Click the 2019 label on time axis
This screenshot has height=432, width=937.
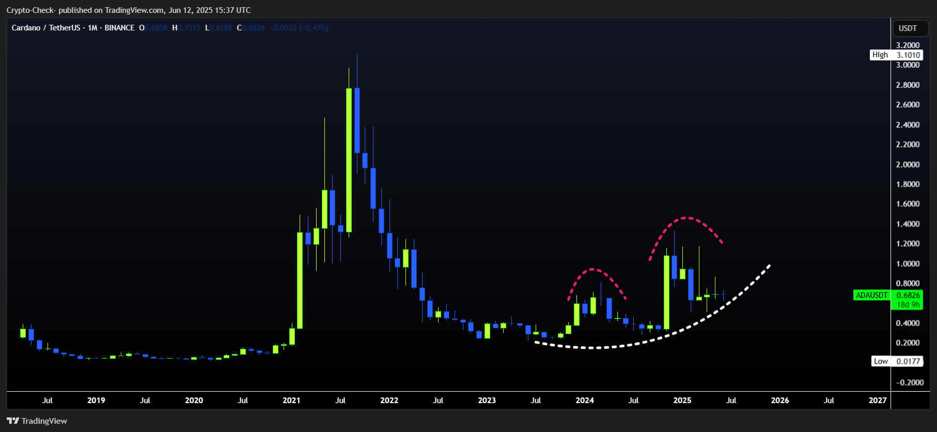[x=96, y=400]
